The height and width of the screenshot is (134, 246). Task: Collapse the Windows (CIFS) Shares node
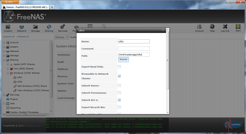point(8,73)
